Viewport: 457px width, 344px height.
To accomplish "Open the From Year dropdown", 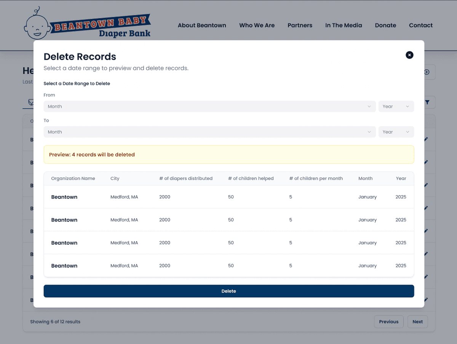I will [396, 107].
